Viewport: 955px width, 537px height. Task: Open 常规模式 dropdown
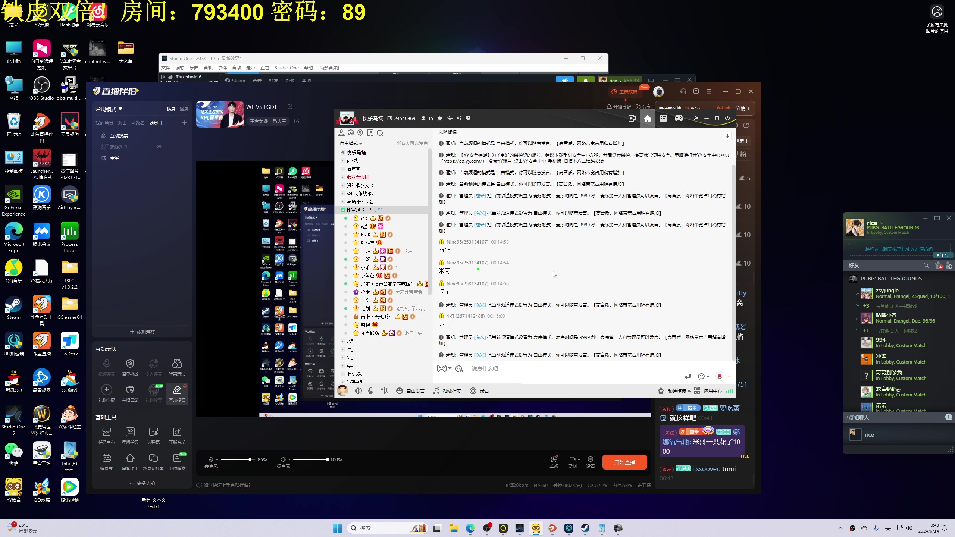point(109,109)
